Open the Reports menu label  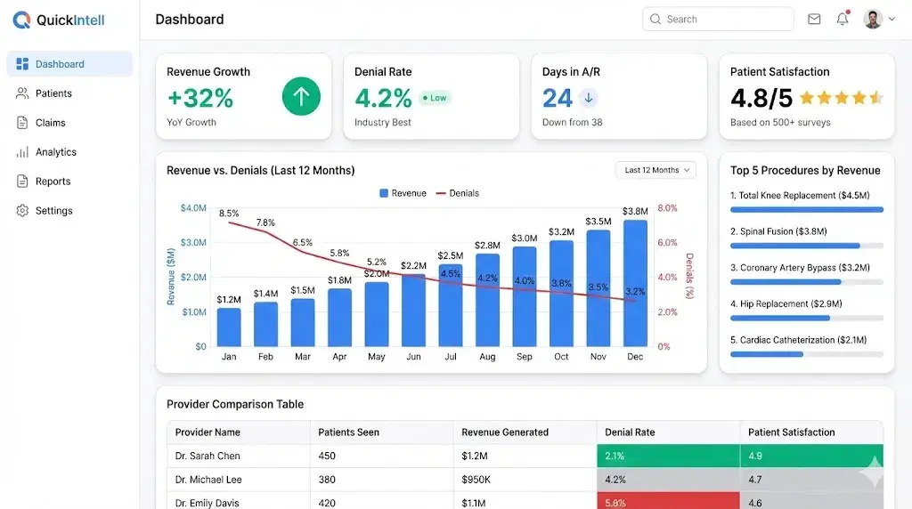(53, 182)
